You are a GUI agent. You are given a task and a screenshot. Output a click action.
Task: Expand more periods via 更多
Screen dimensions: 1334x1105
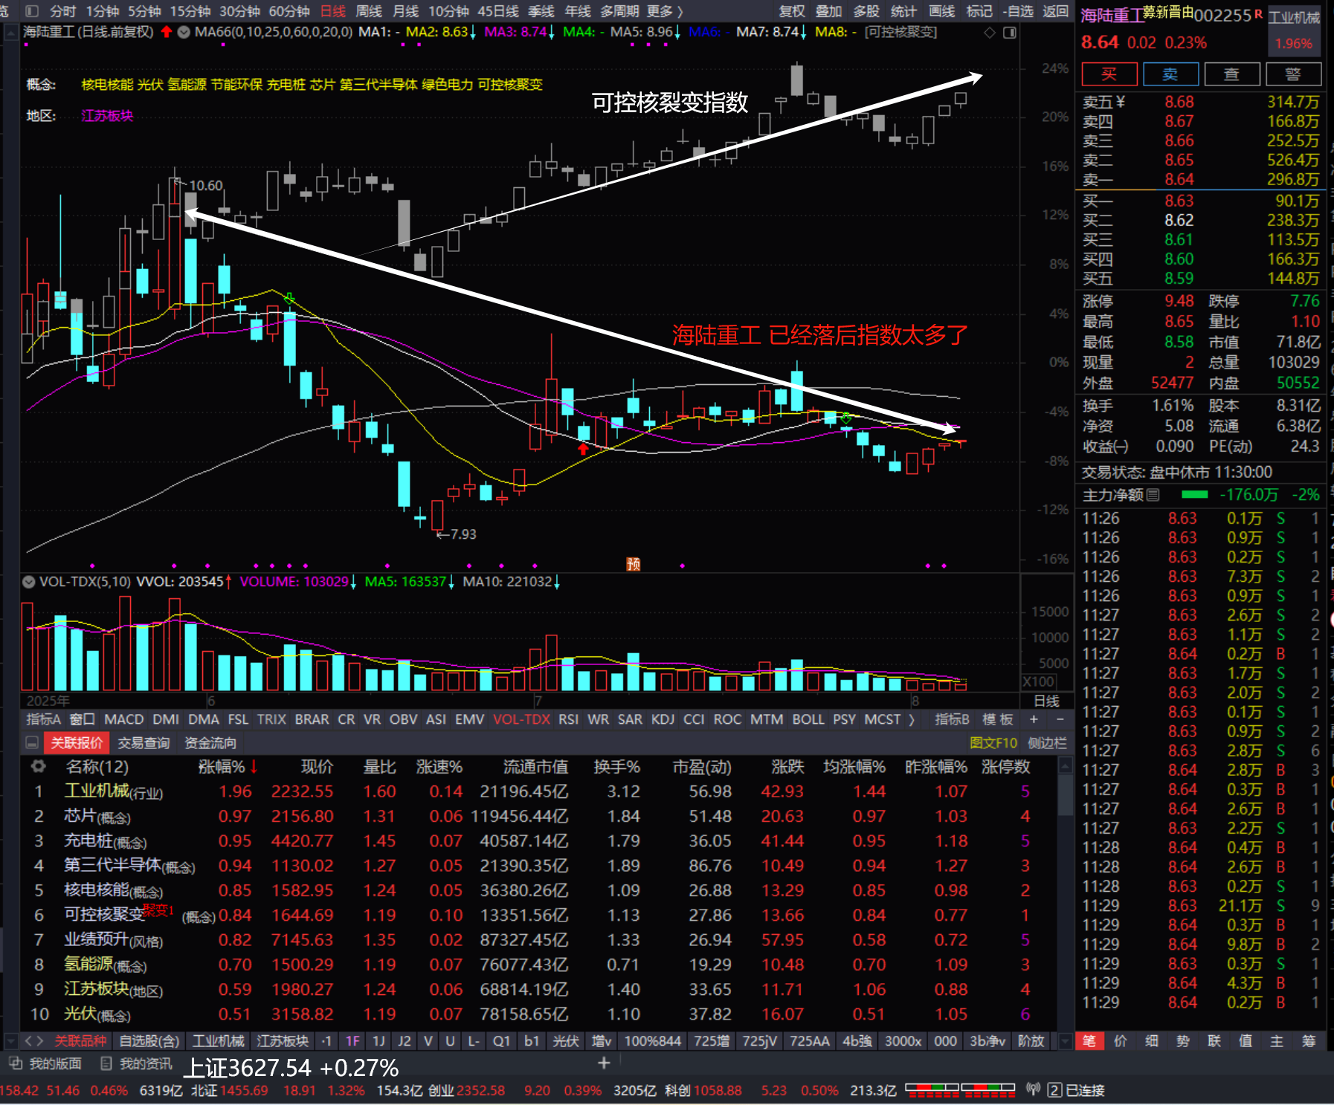click(665, 11)
